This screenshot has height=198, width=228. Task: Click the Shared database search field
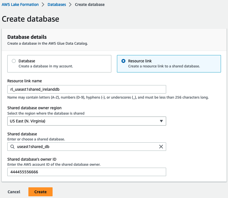(x=87, y=147)
